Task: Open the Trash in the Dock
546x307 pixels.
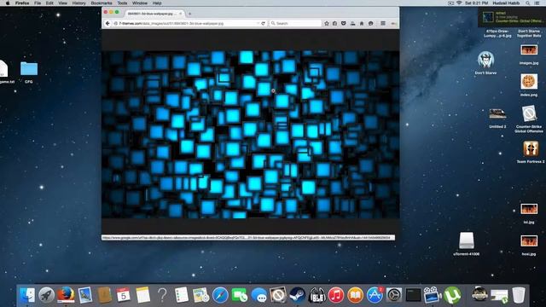Action: [x=519, y=295]
